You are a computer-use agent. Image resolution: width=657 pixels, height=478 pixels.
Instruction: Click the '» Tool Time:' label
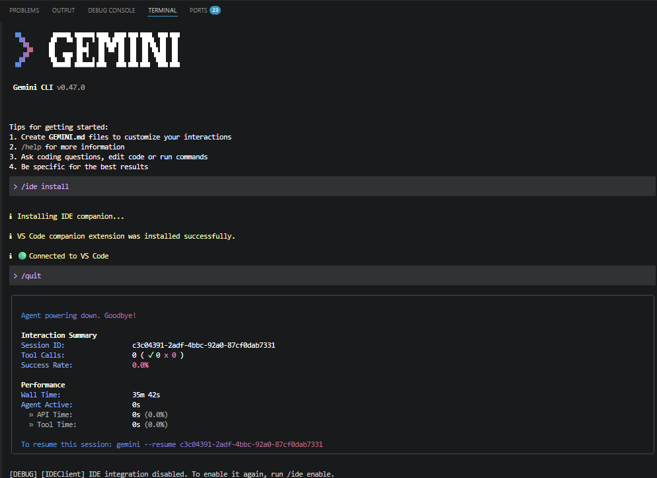(52, 425)
